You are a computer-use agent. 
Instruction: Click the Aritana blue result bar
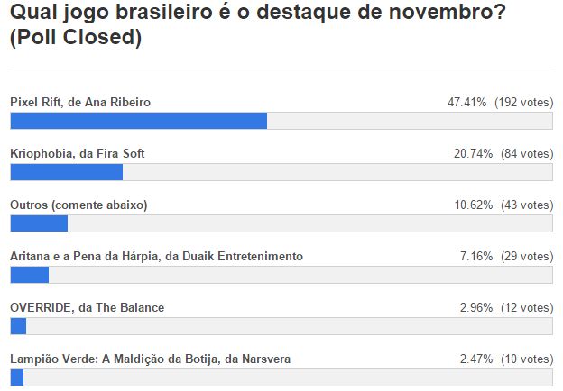(29, 275)
